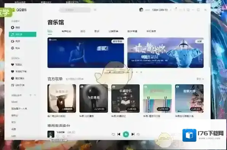The height and width of the screenshot is (150, 227).
Task: Switch to the fourth tab under 音乐馆
Action: tap(97, 31)
